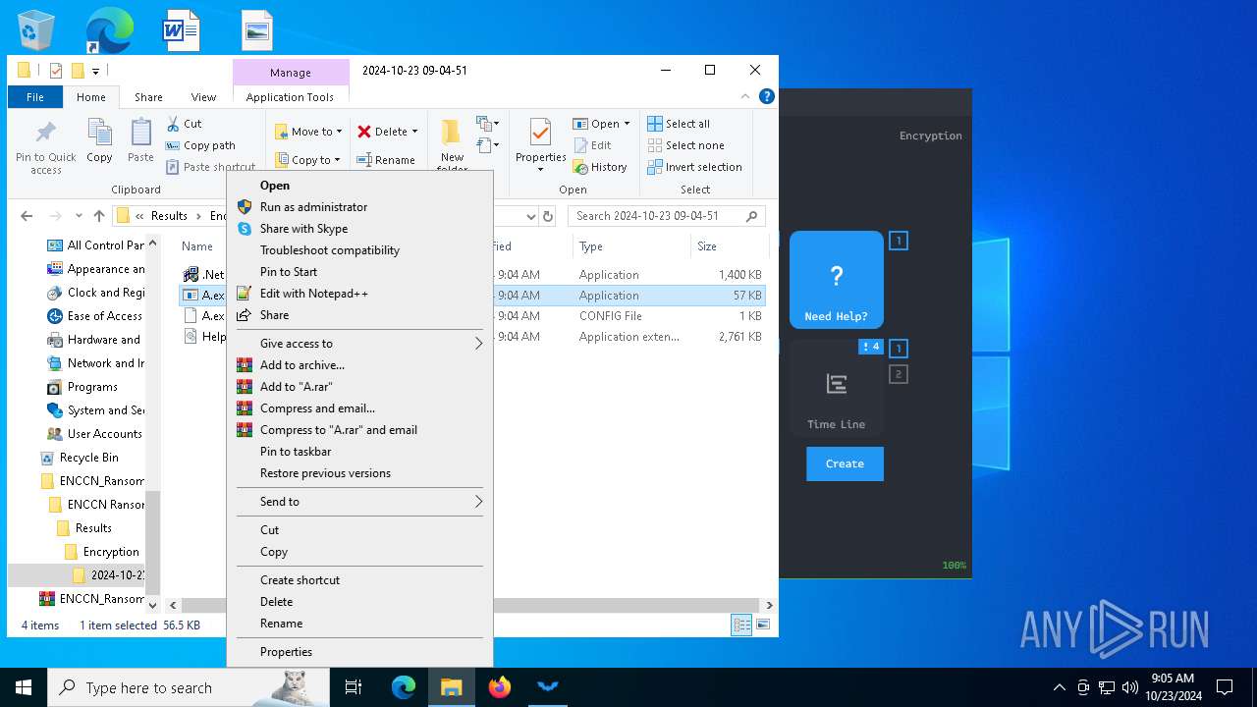Click Invert selection in ribbon
The image size is (1257, 707).
[694, 167]
